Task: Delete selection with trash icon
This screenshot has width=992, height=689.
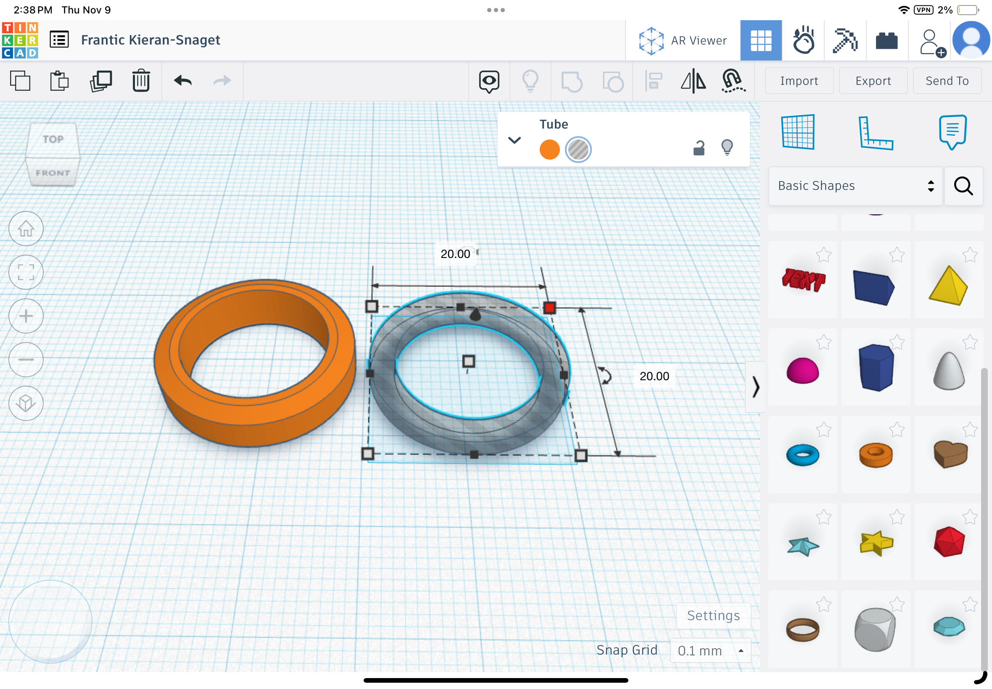Action: point(141,81)
